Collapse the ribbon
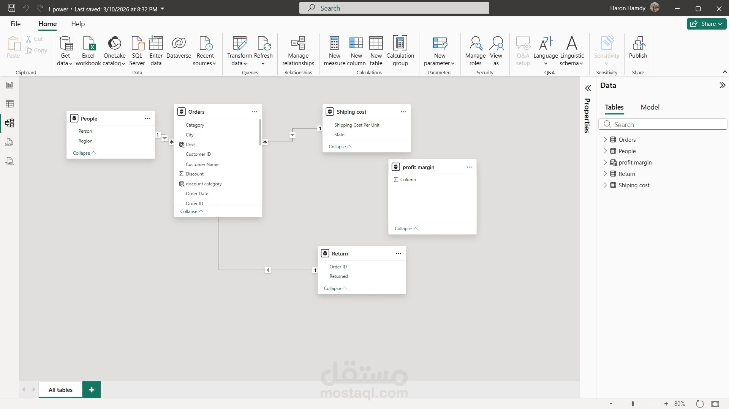Viewport: 729px width, 409px height. (x=724, y=72)
